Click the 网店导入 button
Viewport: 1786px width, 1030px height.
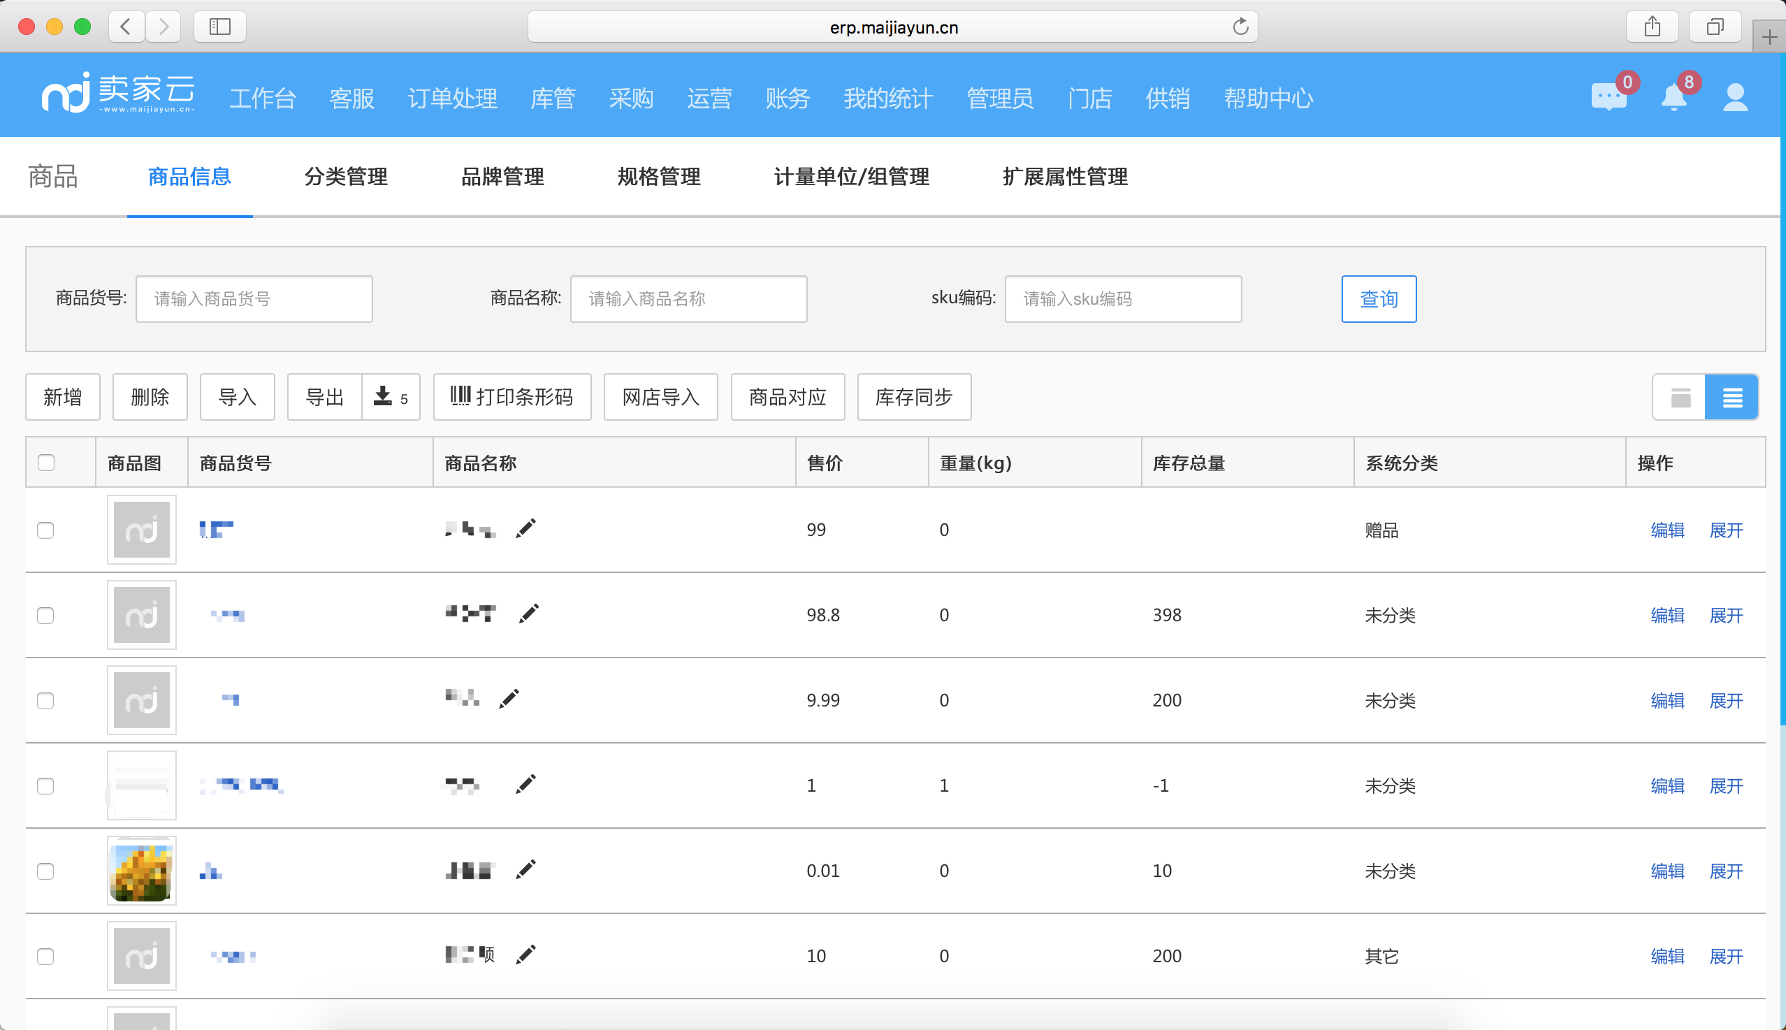pos(660,397)
